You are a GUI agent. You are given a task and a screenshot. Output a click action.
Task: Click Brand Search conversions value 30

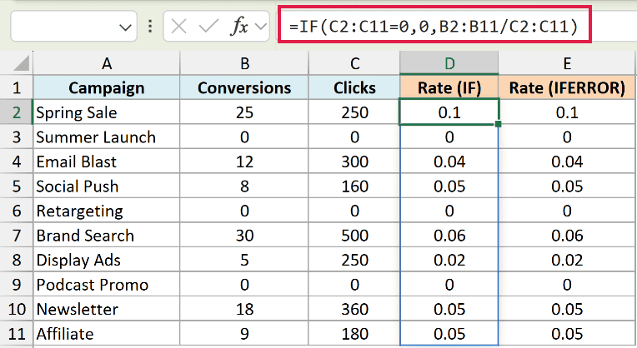coord(244,236)
